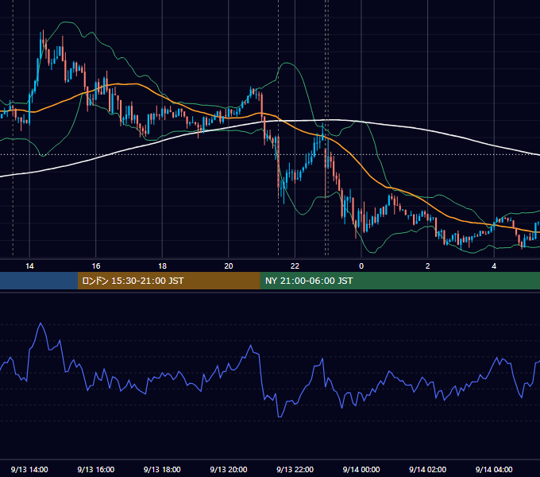
Task: Click the 9/13 14:00 time label
Action: point(29,469)
